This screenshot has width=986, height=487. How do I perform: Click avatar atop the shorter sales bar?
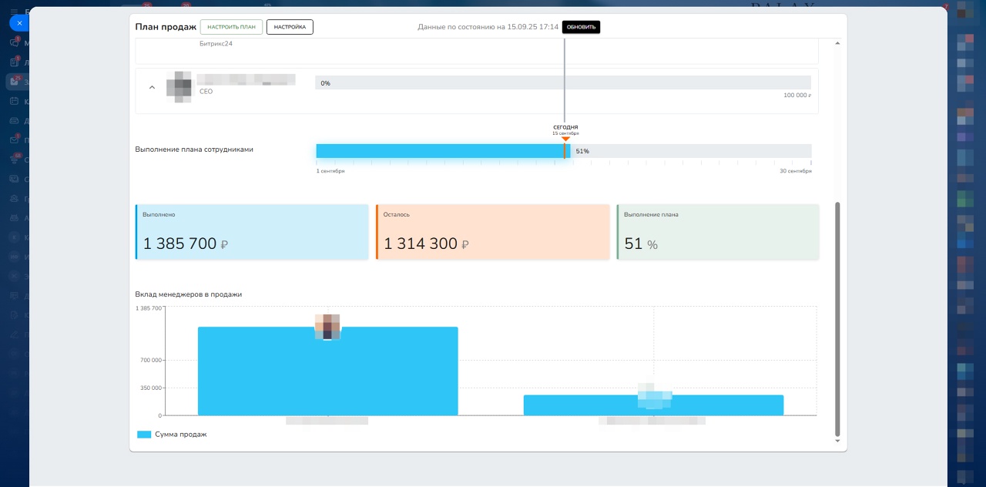654,395
